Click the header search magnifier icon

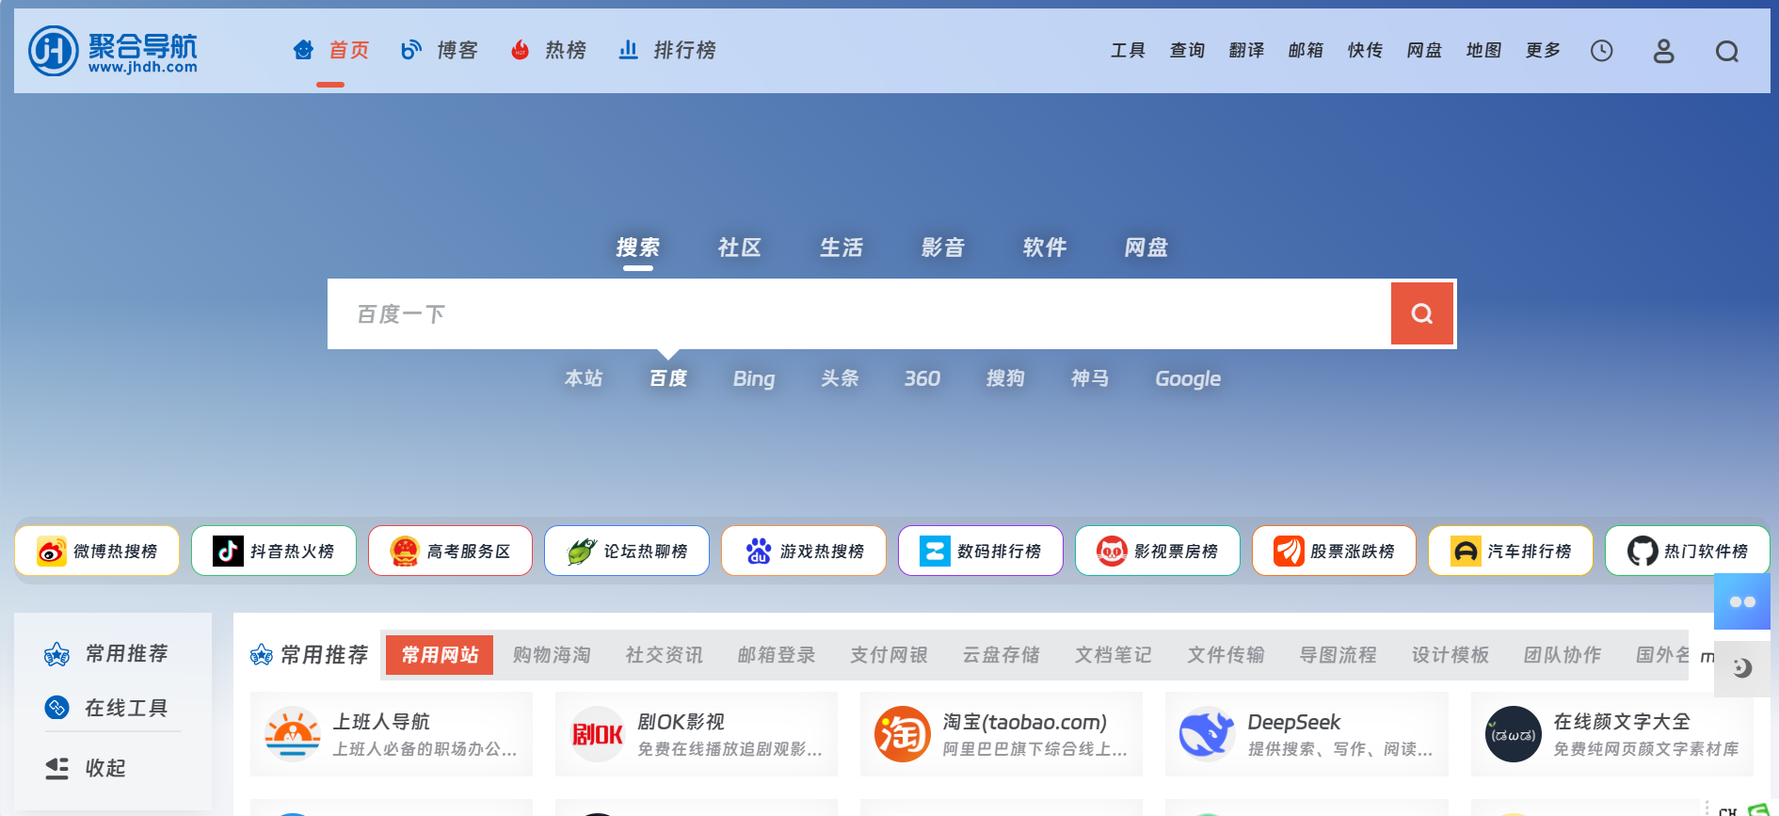(1726, 51)
